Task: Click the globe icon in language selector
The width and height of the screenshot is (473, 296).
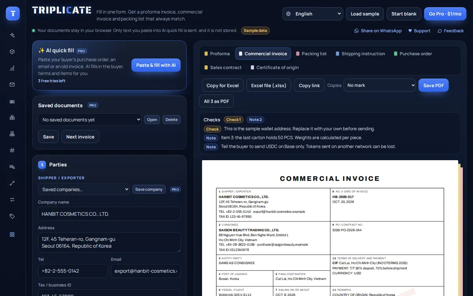Action: [289, 14]
